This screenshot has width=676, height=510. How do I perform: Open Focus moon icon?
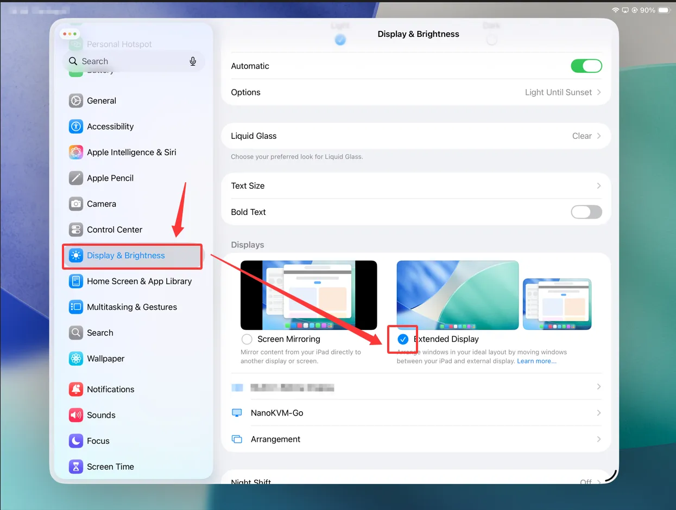coord(76,441)
